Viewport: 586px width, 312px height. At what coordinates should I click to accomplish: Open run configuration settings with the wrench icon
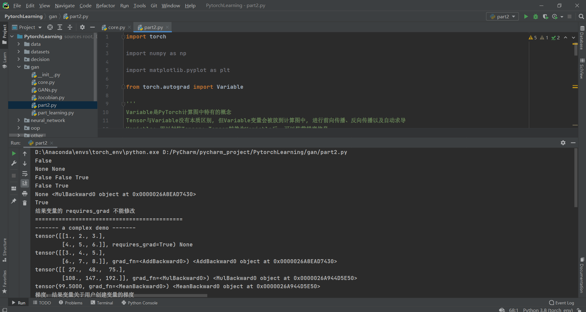tap(14, 163)
